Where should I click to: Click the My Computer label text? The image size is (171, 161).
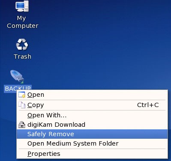[23, 22]
